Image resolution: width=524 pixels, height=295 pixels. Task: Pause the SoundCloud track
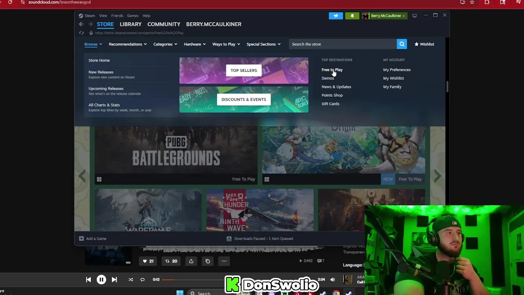pos(101,279)
